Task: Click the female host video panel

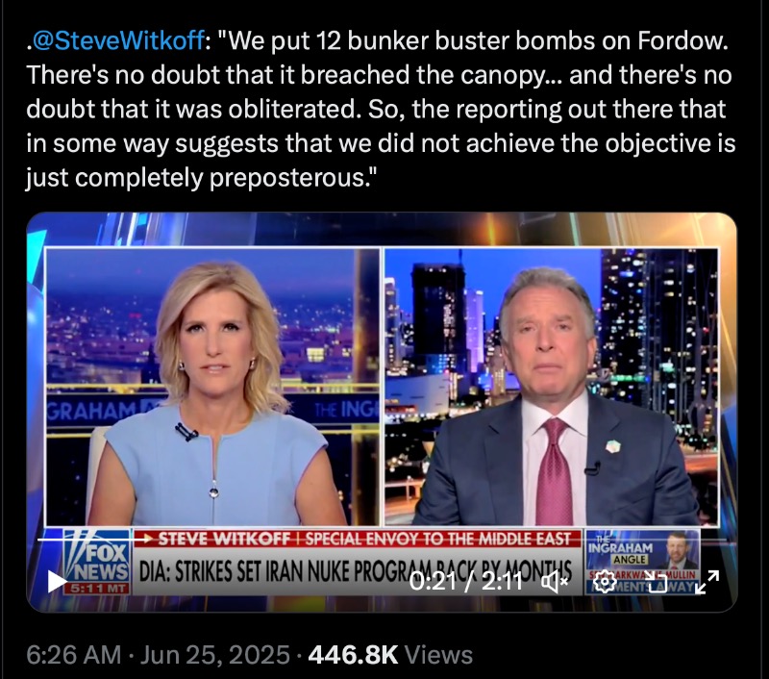Action: tap(212, 387)
